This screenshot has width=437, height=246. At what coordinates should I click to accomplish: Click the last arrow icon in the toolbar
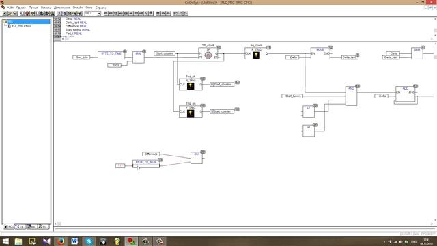[x=186, y=14]
